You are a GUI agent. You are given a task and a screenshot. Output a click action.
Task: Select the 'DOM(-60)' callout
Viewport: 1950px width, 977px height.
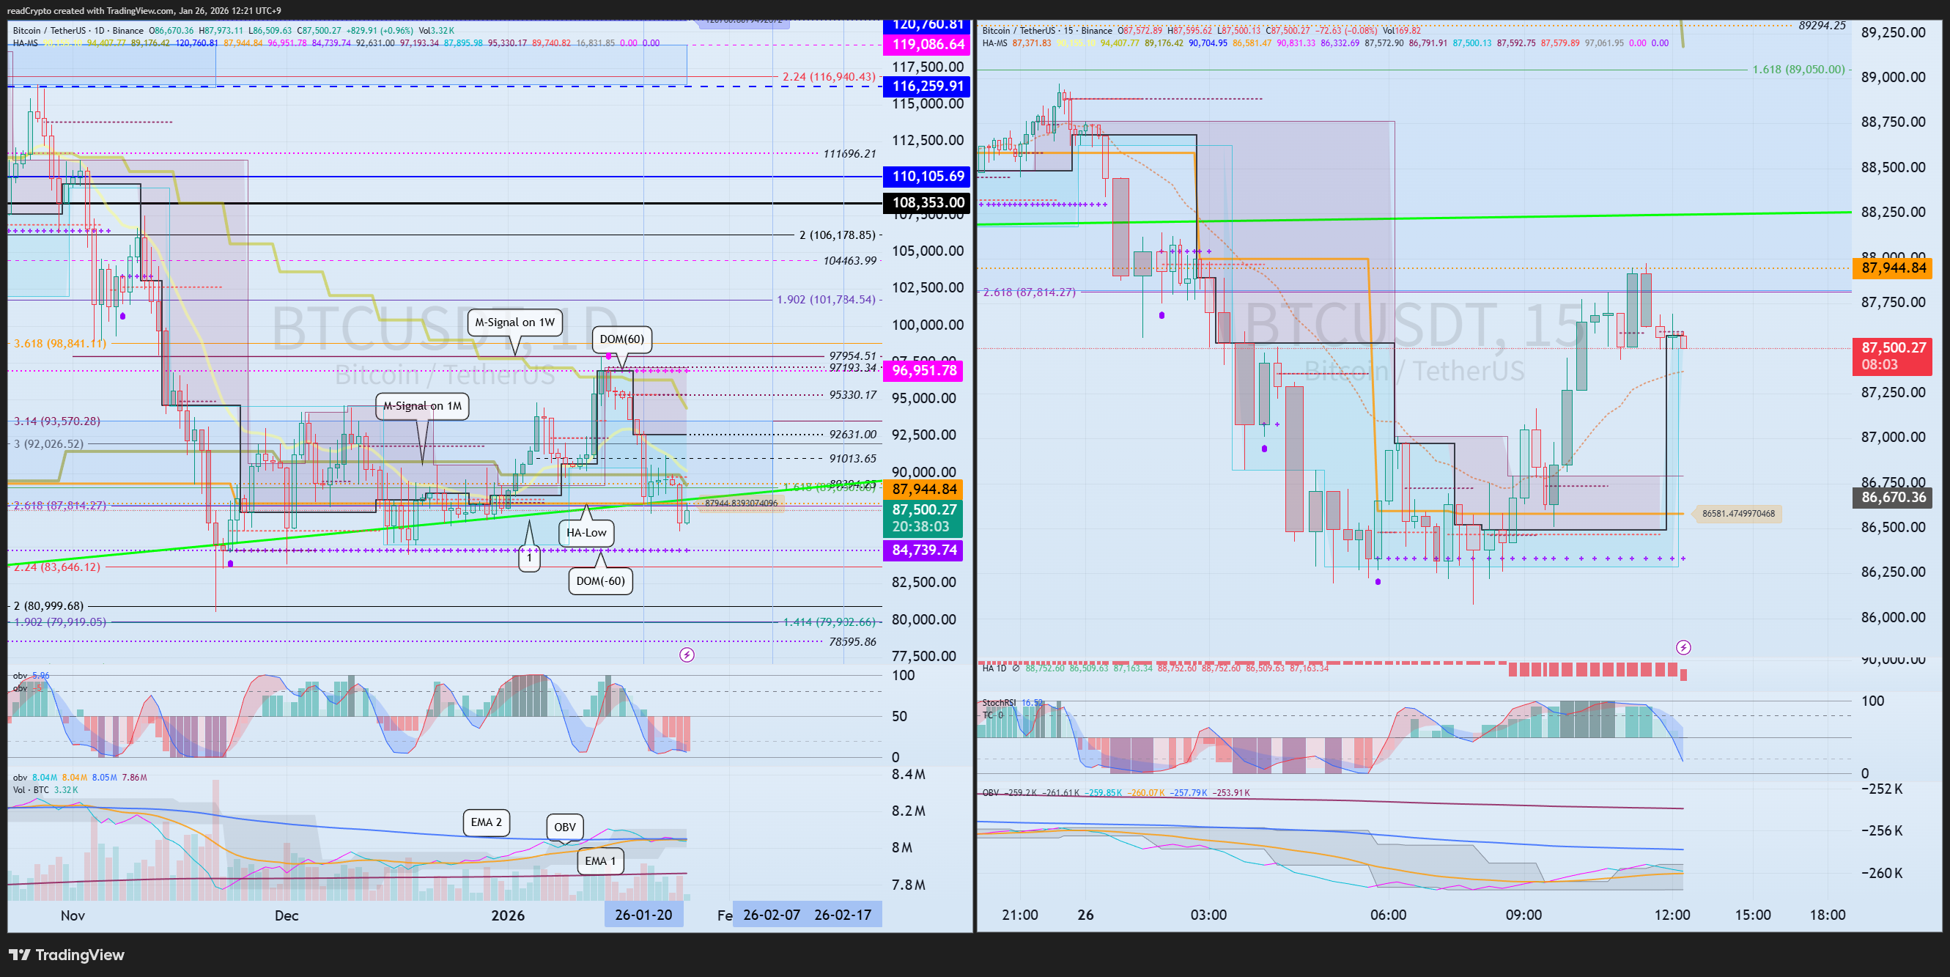(600, 581)
